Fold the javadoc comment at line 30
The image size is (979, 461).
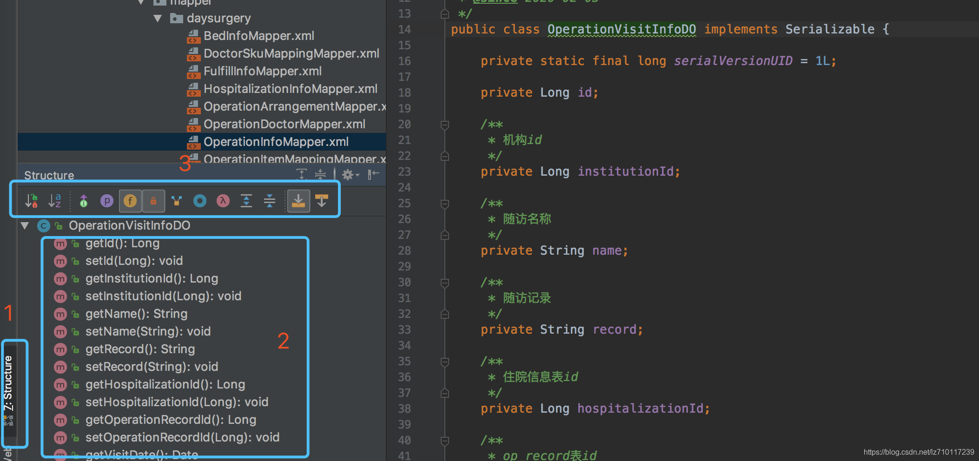tap(444, 283)
